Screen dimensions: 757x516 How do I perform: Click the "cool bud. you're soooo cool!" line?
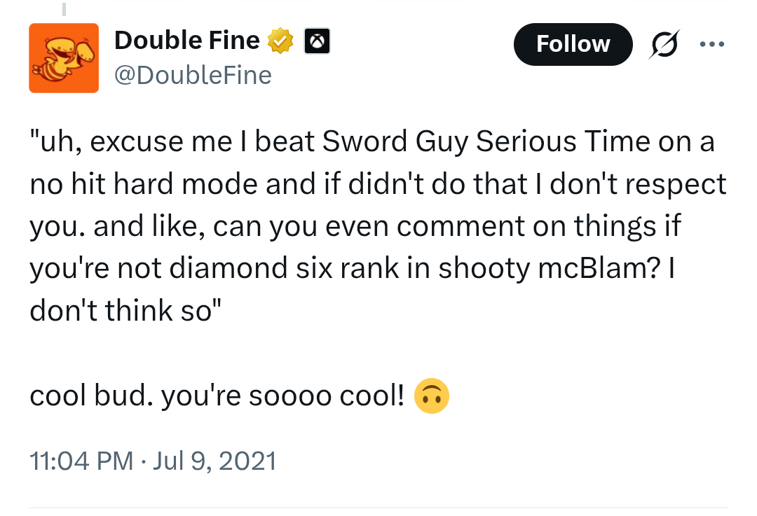217,398
